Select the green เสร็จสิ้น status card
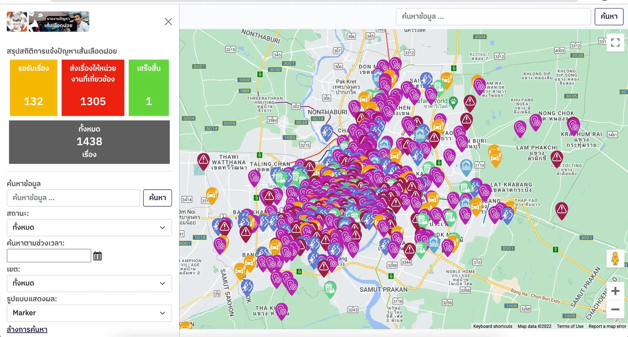628x337 pixels. 149,88
